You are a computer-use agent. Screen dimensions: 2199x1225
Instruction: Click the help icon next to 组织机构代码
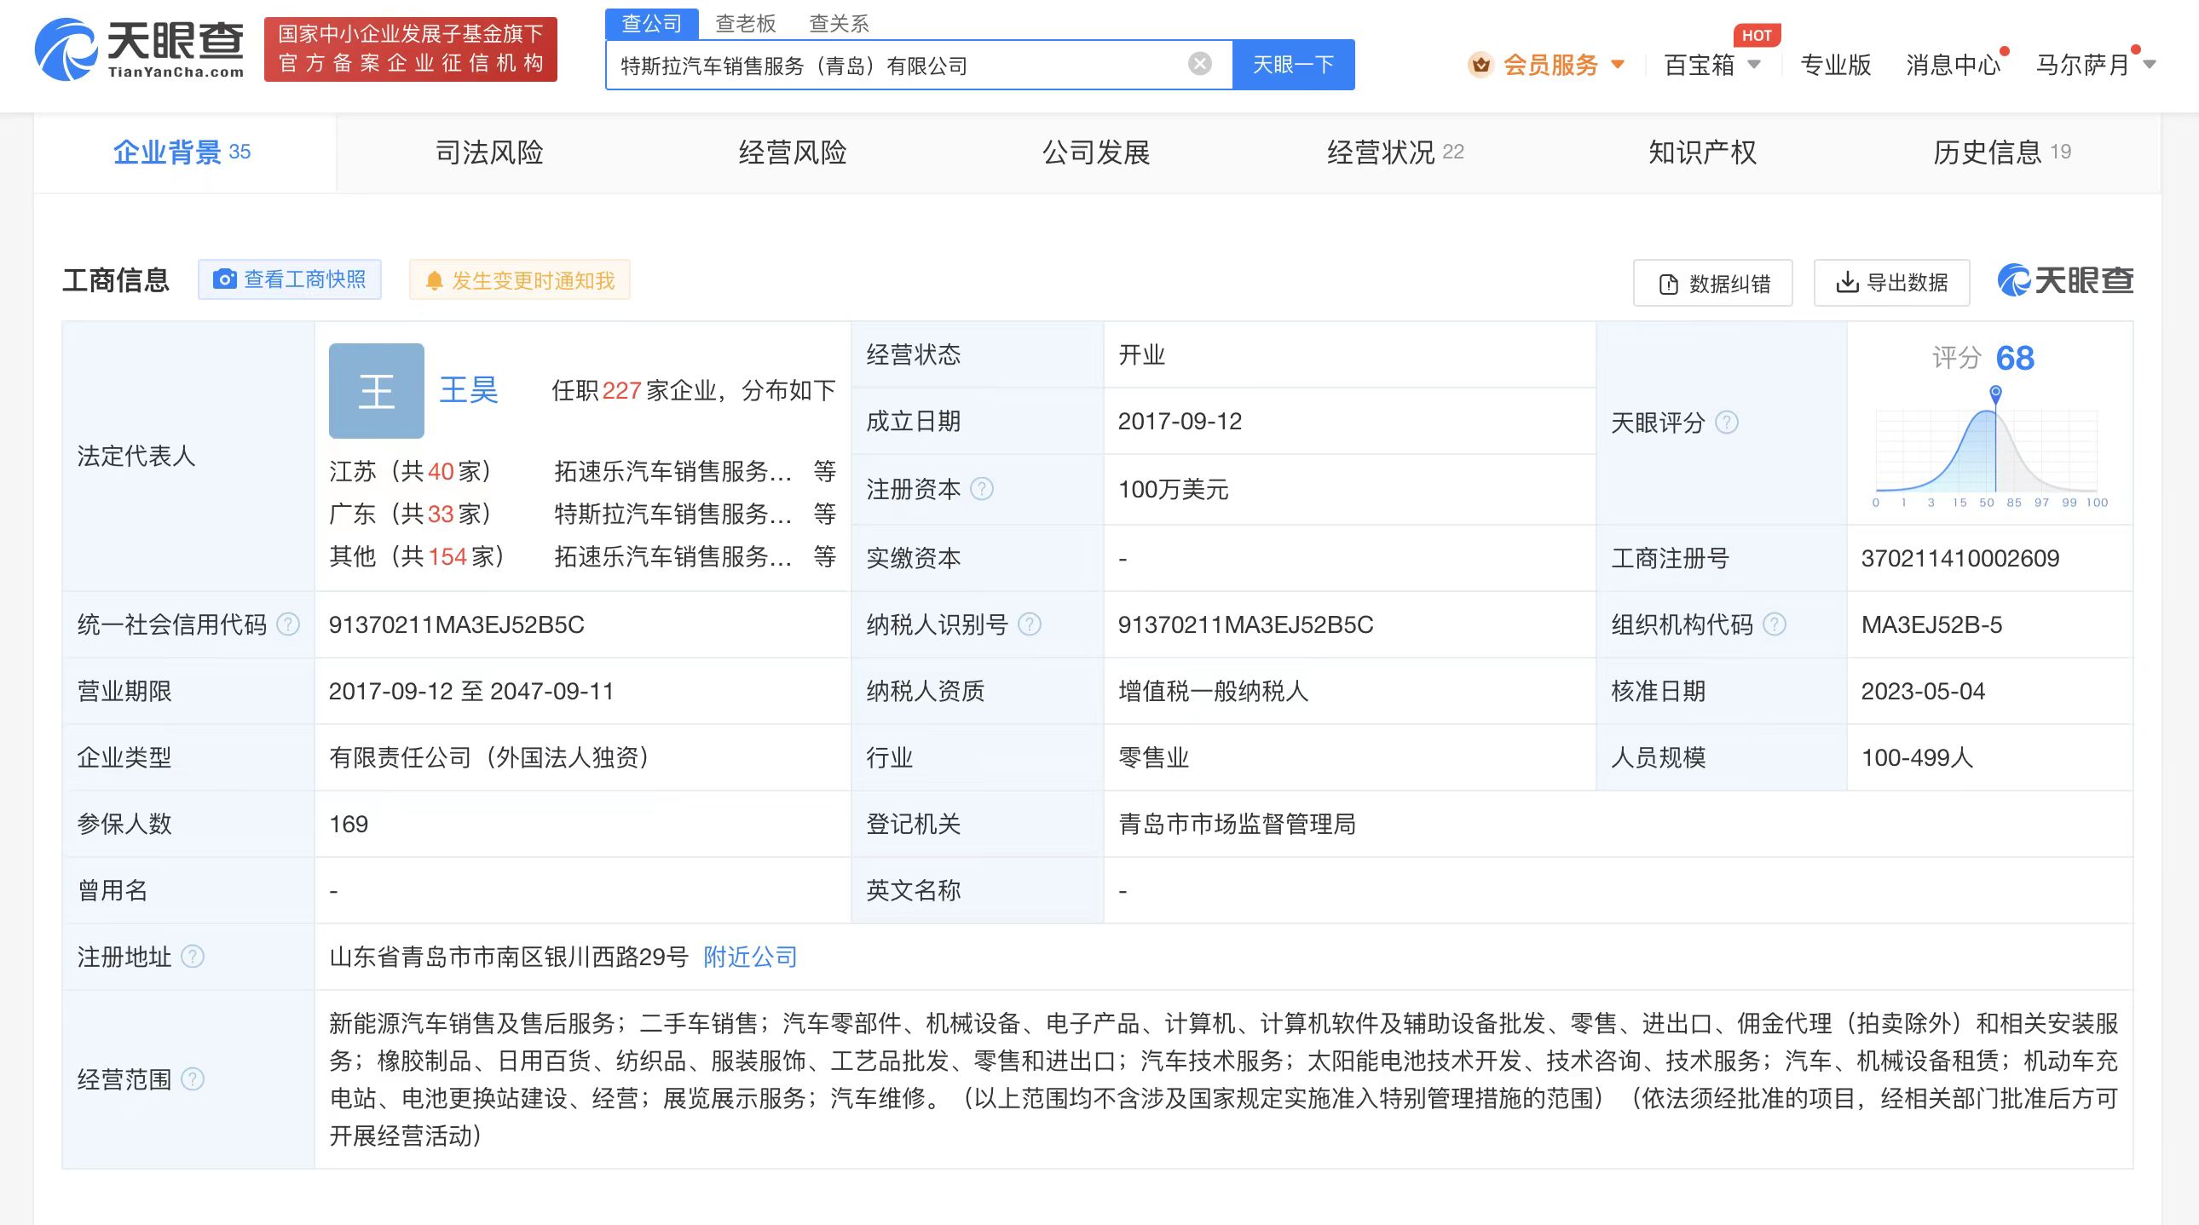[1774, 624]
